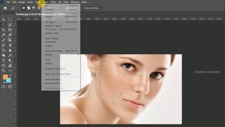Click the Home icon
225x127 pixels.
[5, 8]
